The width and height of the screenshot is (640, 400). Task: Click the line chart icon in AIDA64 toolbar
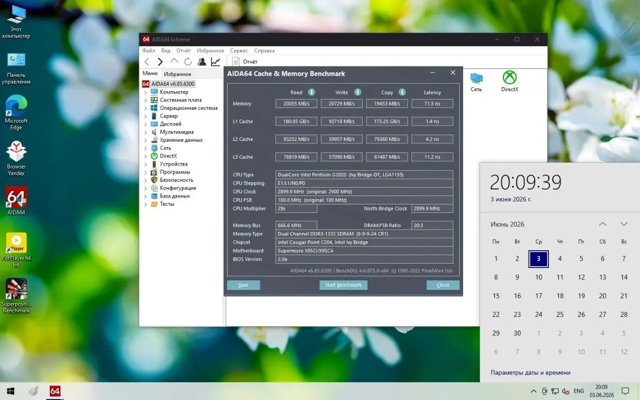pos(215,62)
